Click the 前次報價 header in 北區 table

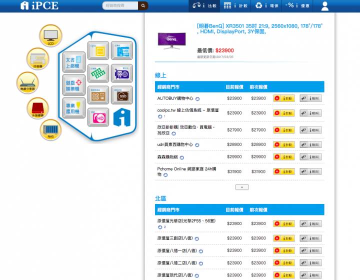(258, 210)
